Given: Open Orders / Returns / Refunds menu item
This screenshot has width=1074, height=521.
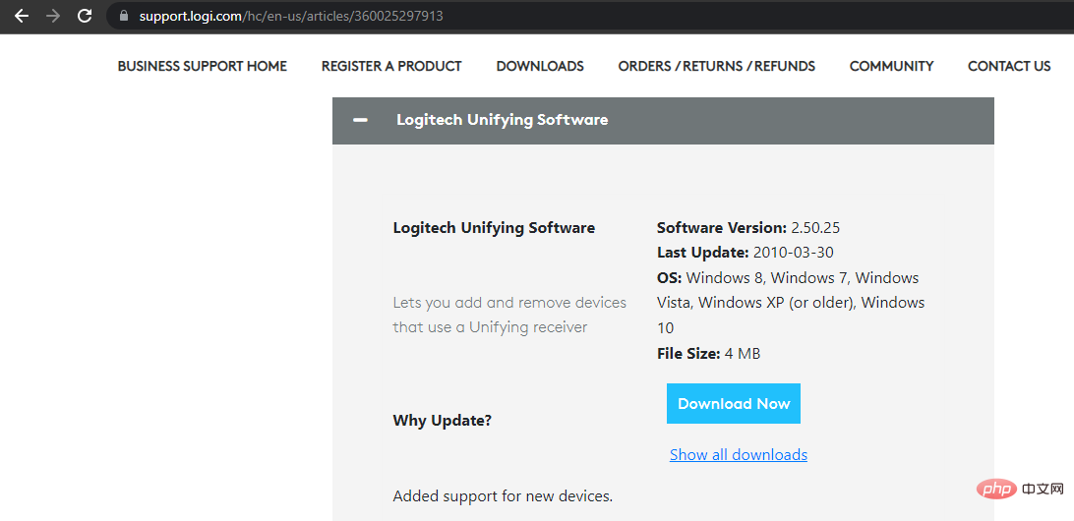Looking at the screenshot, I should [x=716, y=67].
